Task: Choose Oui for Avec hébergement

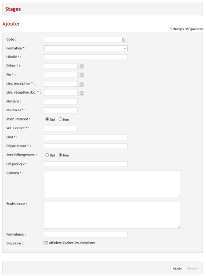Action: [x=47, y=155]
